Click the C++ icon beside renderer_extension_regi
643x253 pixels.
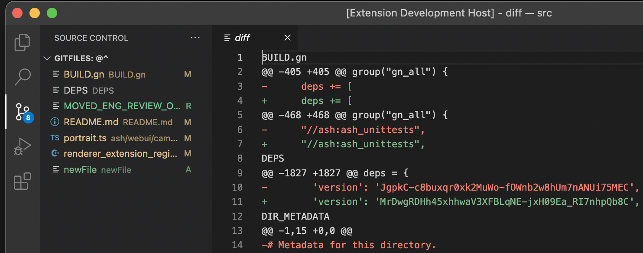pyautogui.click(x=55, y=154)
